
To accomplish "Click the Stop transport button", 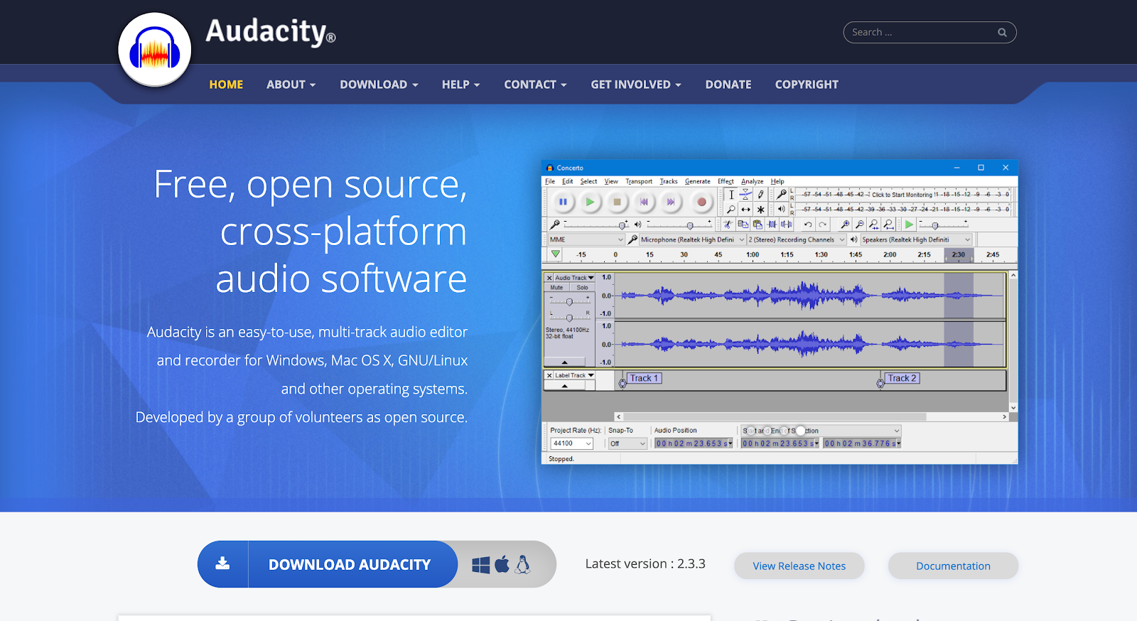I will click(x=617, y=202).
